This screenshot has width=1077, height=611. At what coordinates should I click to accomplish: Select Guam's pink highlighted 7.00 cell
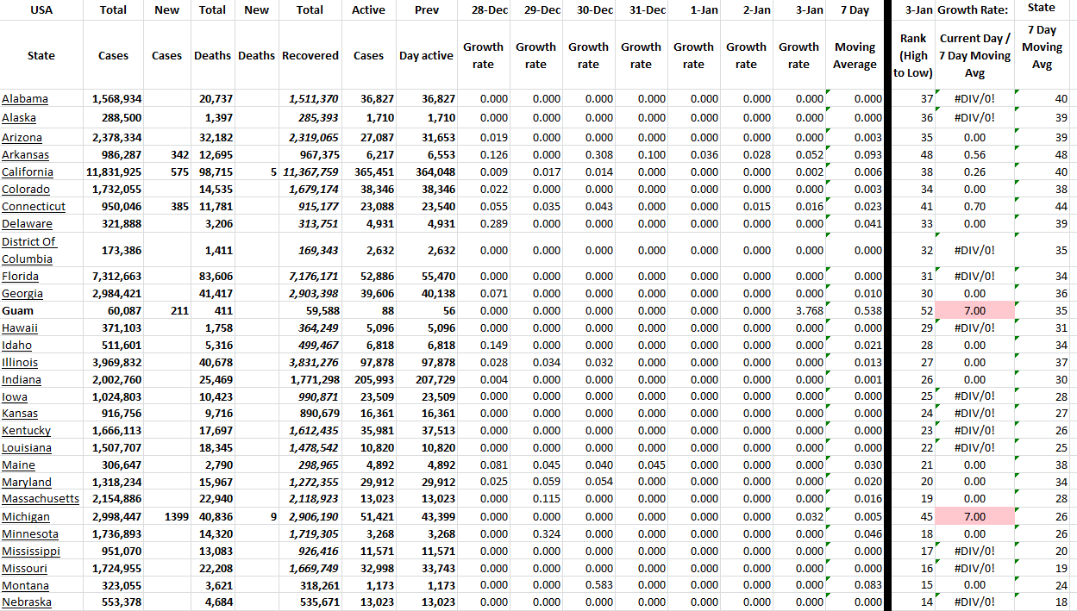[974, 311]
